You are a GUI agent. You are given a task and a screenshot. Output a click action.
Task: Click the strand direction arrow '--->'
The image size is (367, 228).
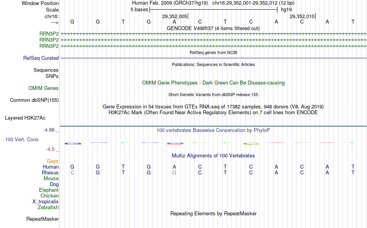click(x=54, y=22)
